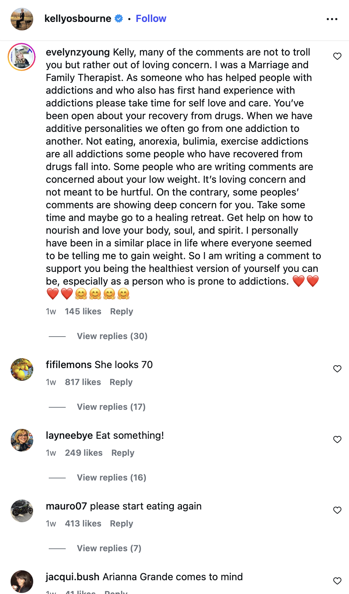Open the three-dot more options menu
The height and width of the screenshot is (594, 349).
click(x=332, y=19)
